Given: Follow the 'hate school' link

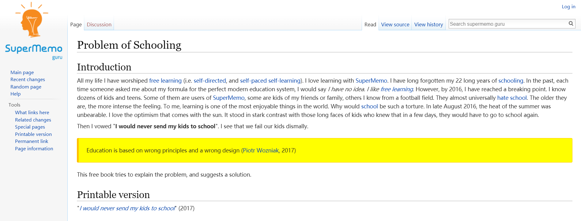Looking at the screenshot, I should (x=512, y=98).
